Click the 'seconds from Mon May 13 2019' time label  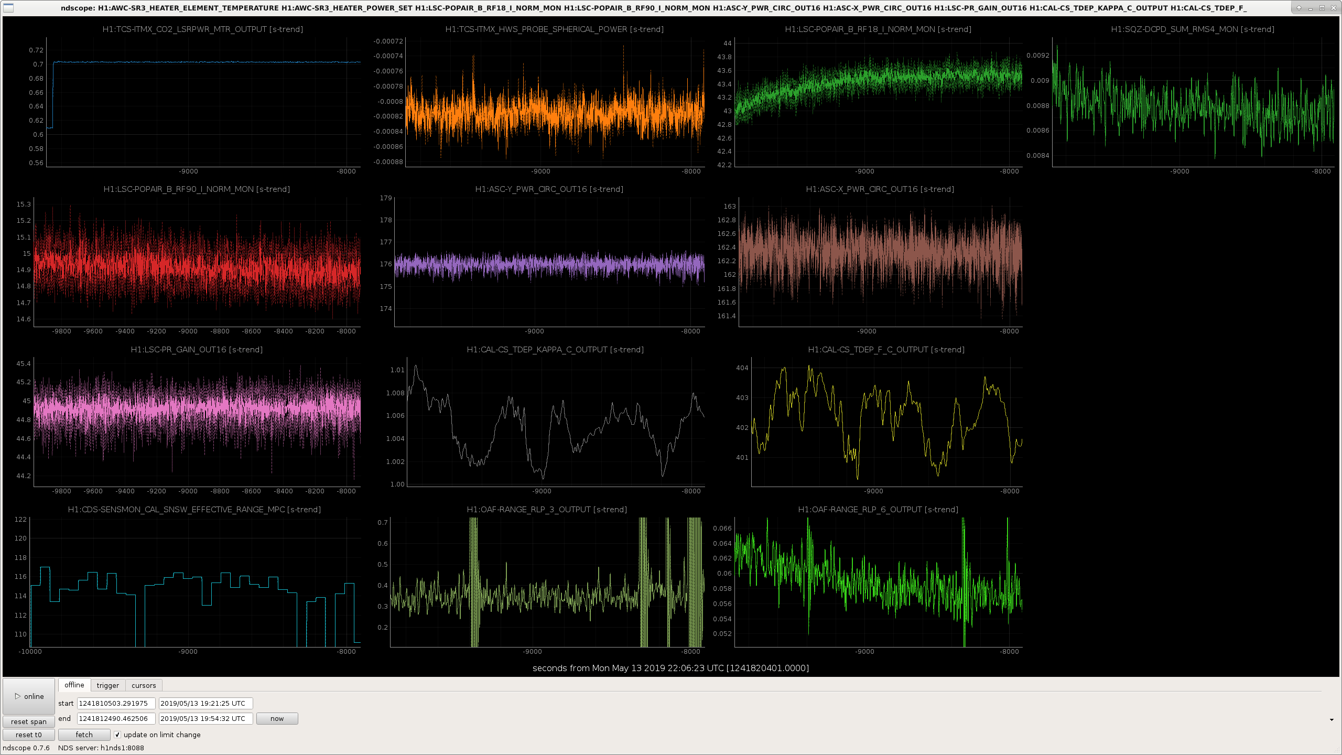[670, 668]
